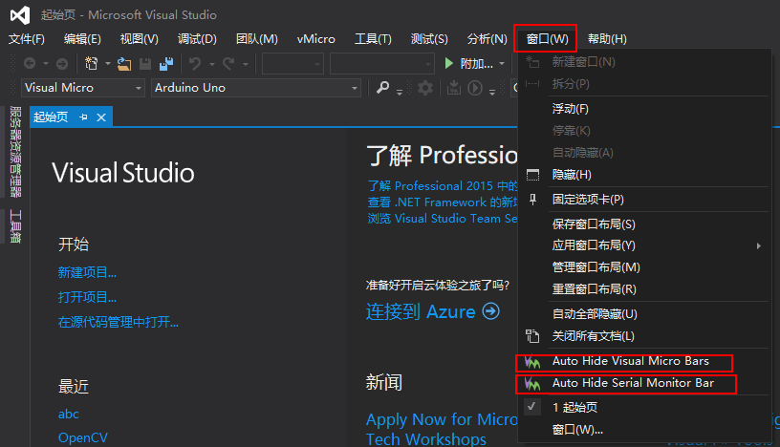Open the Arduino Uno board dropdown

355,88
